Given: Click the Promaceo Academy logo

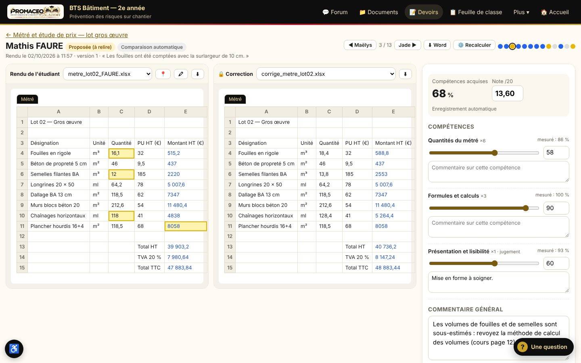Looking at the screenshot, I should click(x=36, y=12).
